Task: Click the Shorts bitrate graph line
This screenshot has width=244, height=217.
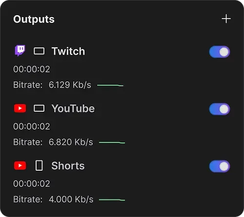Action: [112, 200]
